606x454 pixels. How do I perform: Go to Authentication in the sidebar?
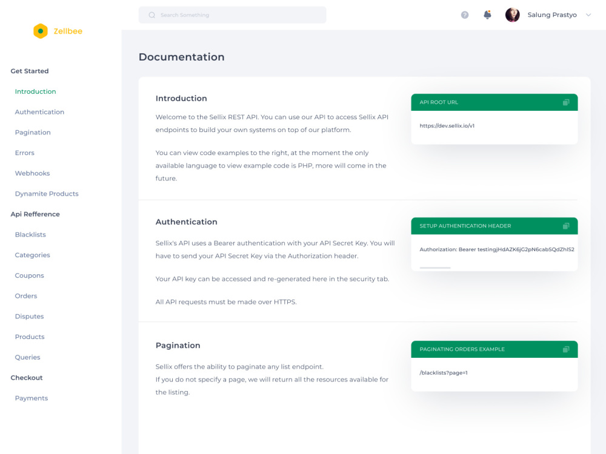click(39, 112)
